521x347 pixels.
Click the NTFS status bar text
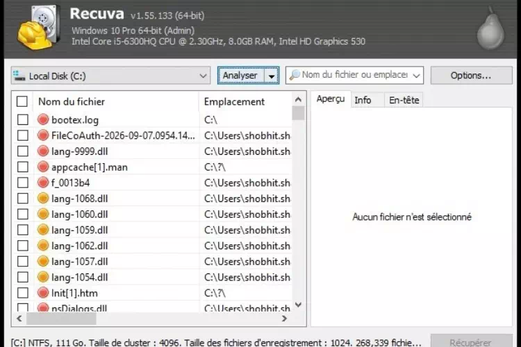216,342
